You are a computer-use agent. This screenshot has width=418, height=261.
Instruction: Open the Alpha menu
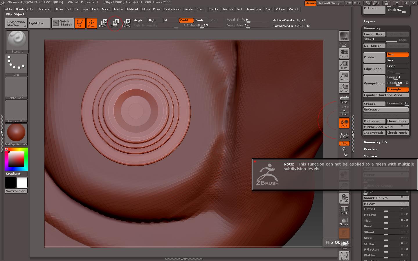click(9, 9)
